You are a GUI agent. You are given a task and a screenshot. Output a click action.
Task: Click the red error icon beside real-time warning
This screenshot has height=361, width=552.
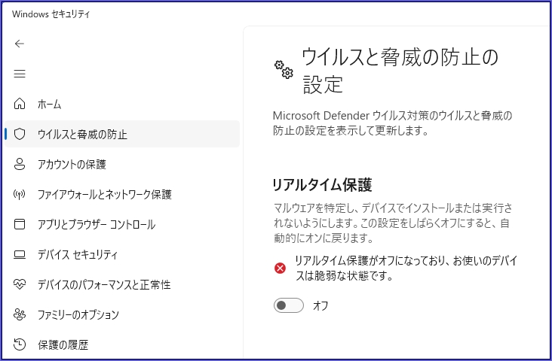click(x=281, y=268)
